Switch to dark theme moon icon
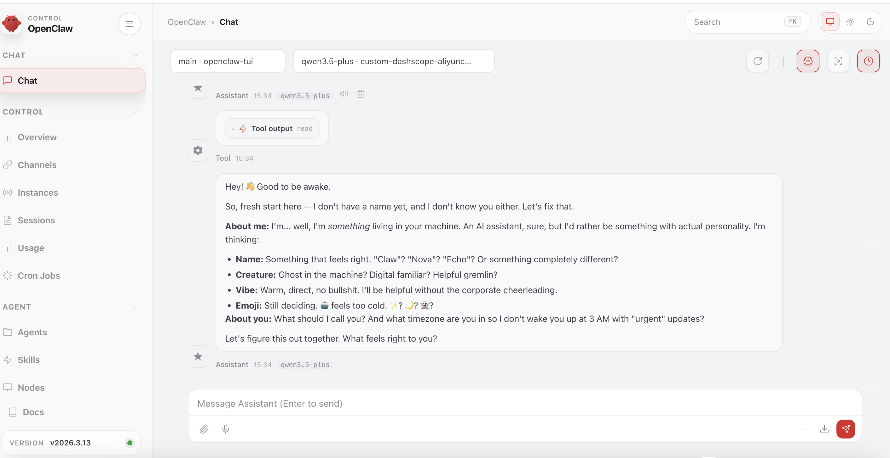 click(870, 22)
